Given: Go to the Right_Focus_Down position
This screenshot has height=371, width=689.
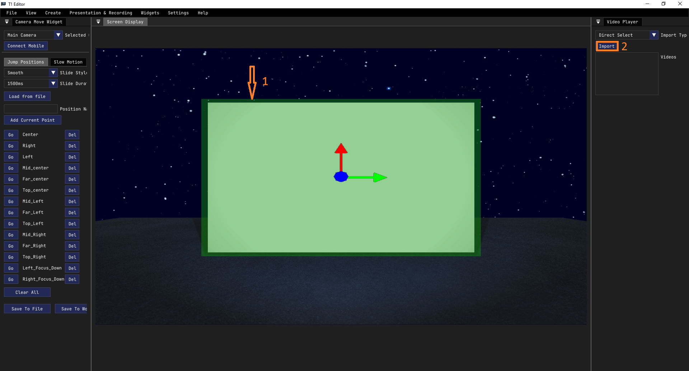Looking at the screenshot, I should (x=11, y=280).
